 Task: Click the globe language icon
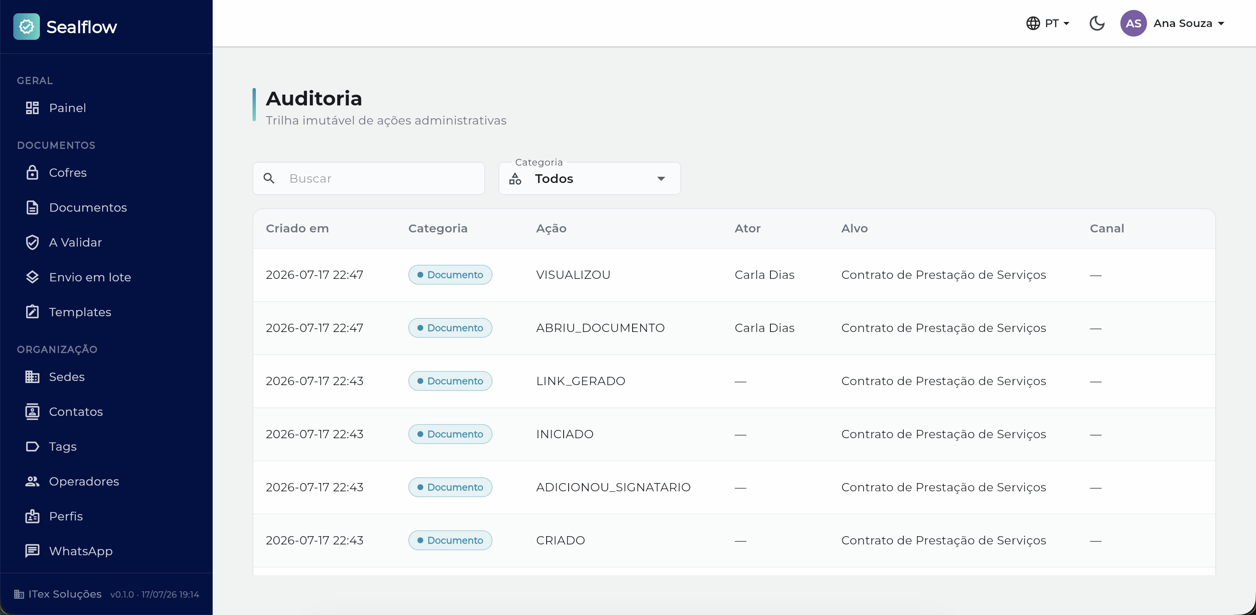click(x=1033, y=23)
